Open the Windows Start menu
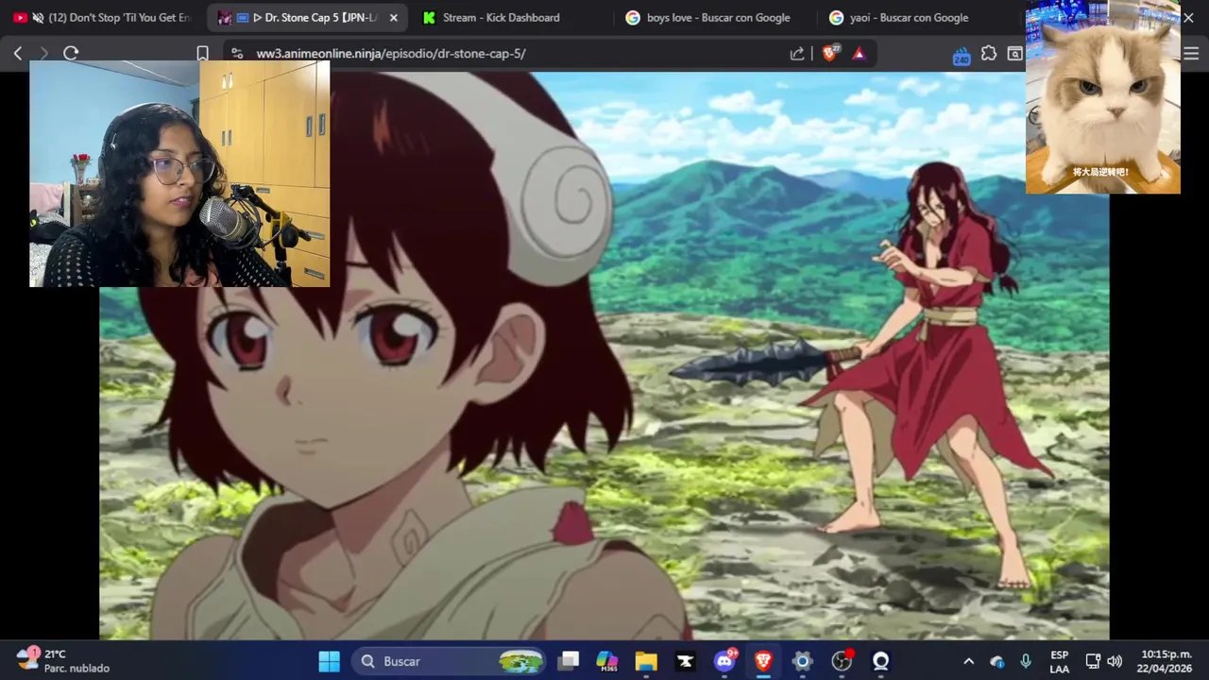The height and width of the screenshot is (680, 1209). click(x=329, y=661)
